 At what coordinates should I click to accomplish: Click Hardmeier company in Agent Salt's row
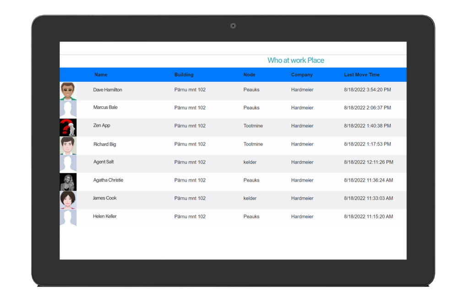[302, 162]
